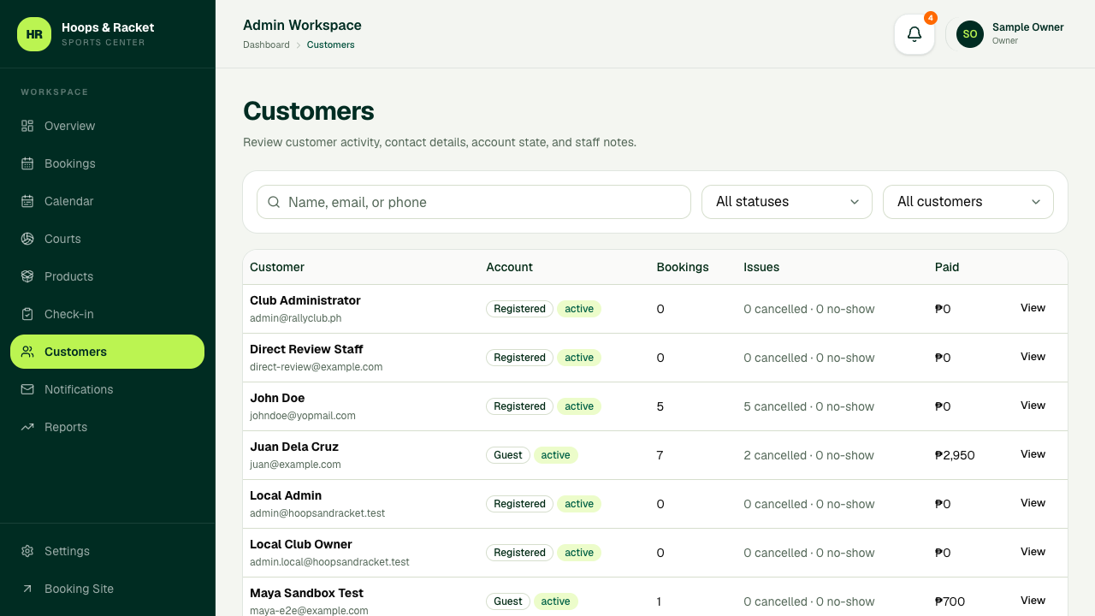Viewport: 1095px width, 616px height.
Task: Click the Courts ball icon
Action: 27,239
